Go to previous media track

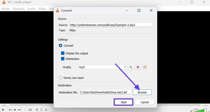point(10,110)
